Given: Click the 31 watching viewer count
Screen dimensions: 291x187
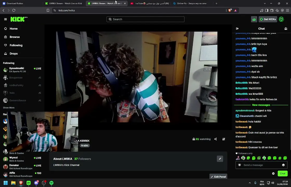Looking at the screenshot, I should [202, 139].
